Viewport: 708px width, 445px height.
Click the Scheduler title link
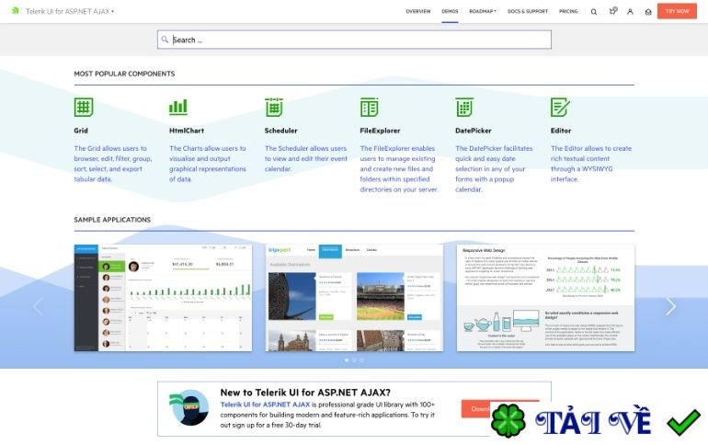coord(280,131)
